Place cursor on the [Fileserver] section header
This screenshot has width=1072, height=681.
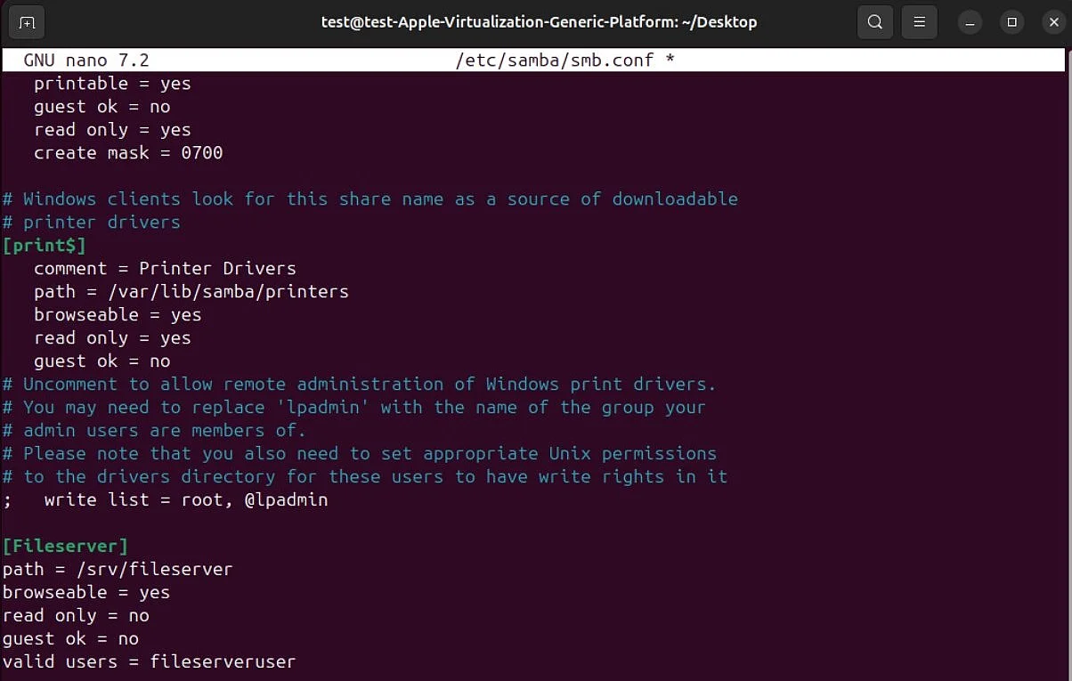[65, 546]
